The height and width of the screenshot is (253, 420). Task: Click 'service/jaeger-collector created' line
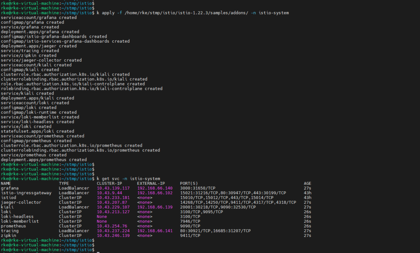pos(41,60)
